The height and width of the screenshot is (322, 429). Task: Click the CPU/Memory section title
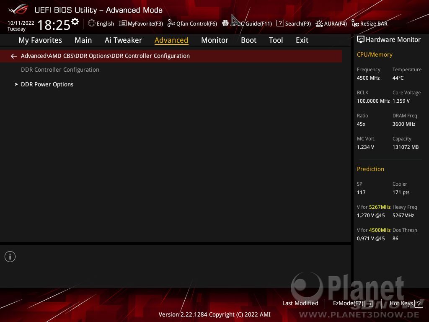375,55
